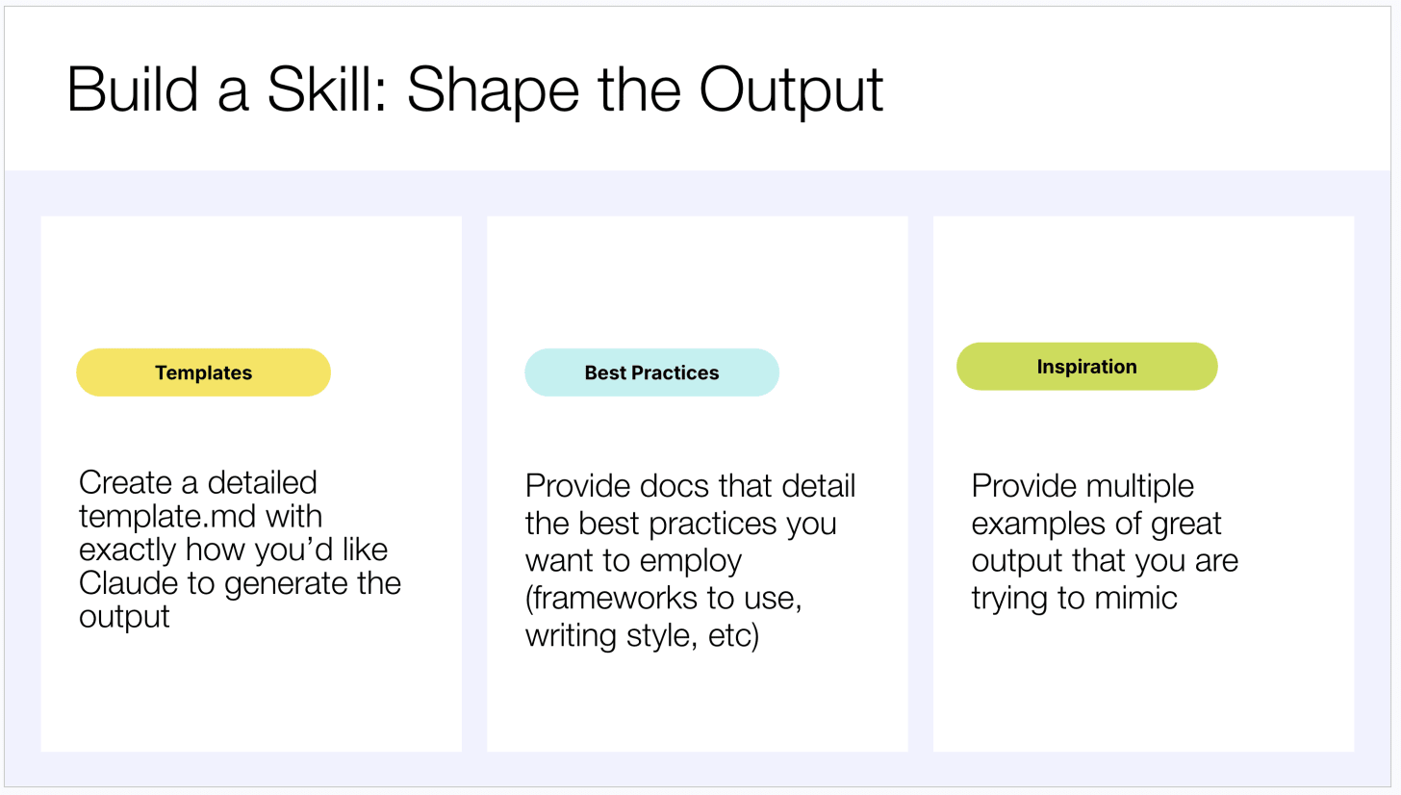Click the text 'writing style, etc)'
Image resolution: width=1401 pixels, height=795 pixels.
642,636
